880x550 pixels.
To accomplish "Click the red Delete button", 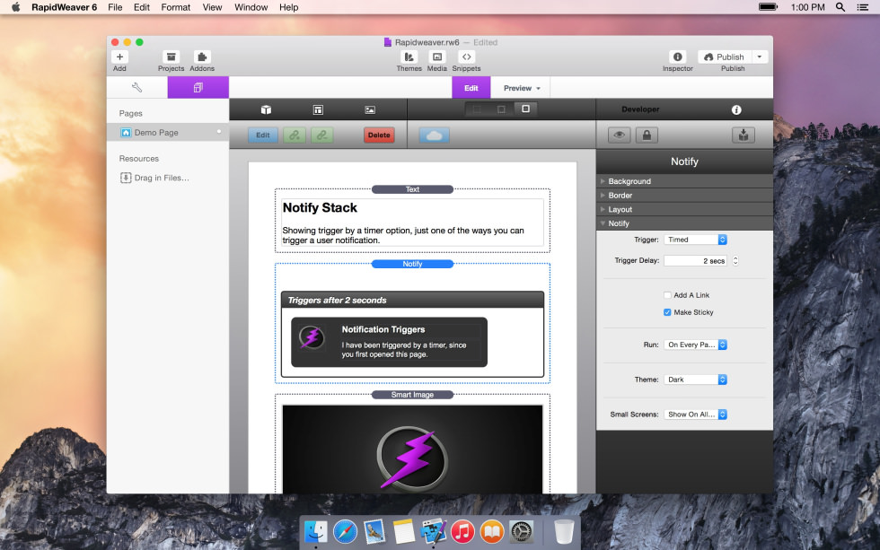I will 379,135.
